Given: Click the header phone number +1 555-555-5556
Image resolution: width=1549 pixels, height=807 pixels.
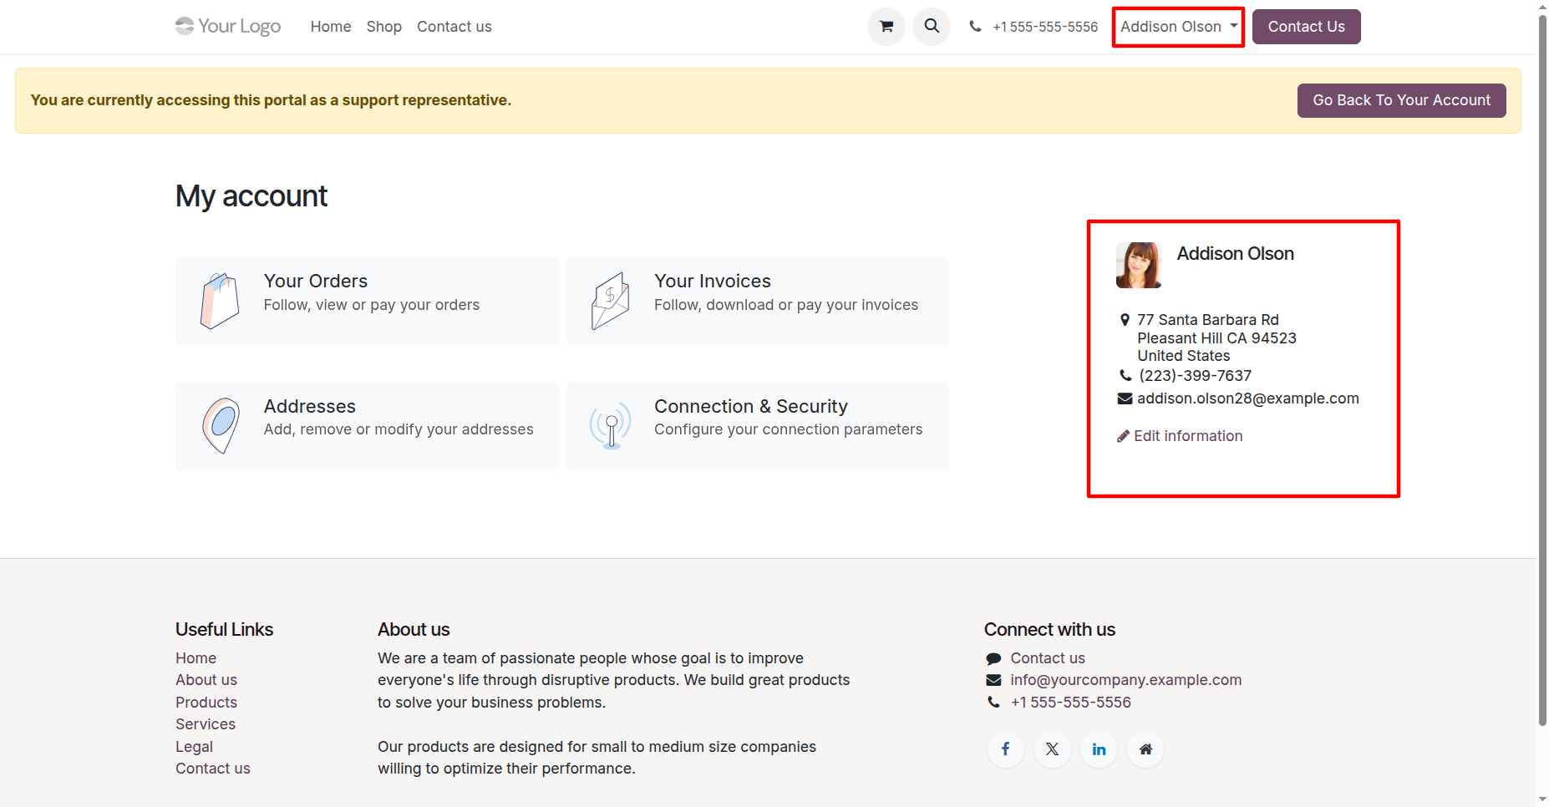Looking at the screenshot, I should 1045,27.
